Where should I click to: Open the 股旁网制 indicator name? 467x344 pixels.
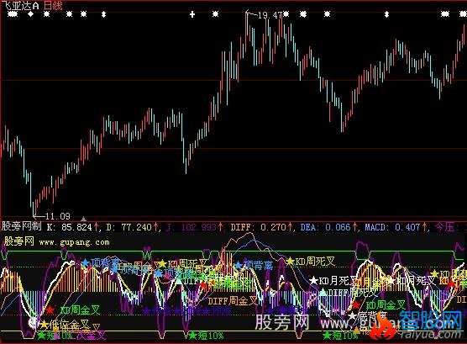pos(22,226)
